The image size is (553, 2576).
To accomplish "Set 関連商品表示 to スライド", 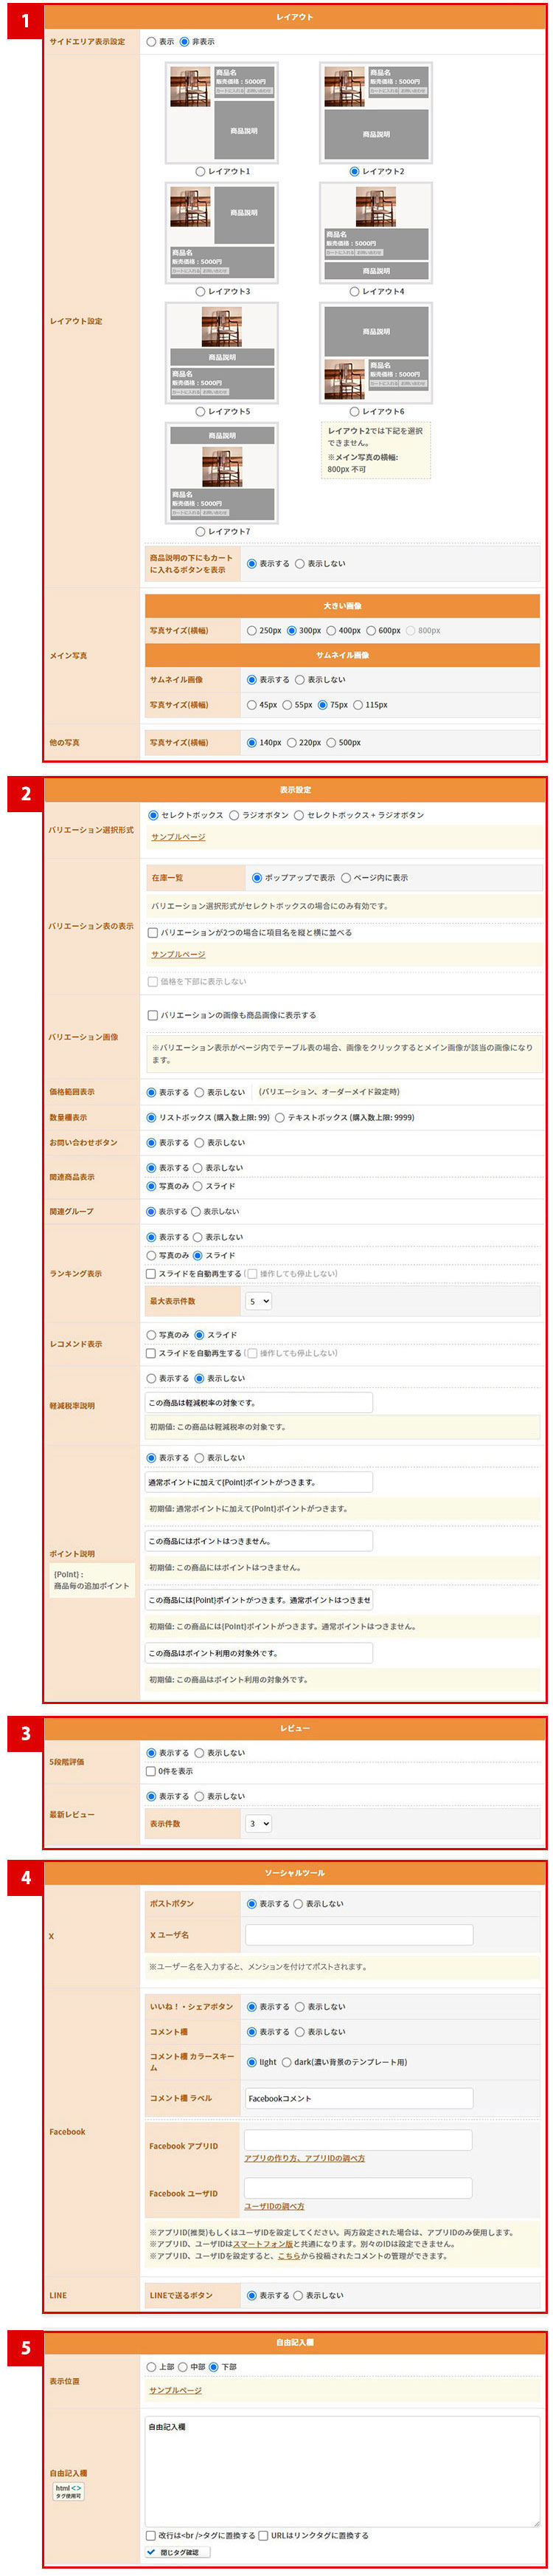I will tap(198, 1186).
